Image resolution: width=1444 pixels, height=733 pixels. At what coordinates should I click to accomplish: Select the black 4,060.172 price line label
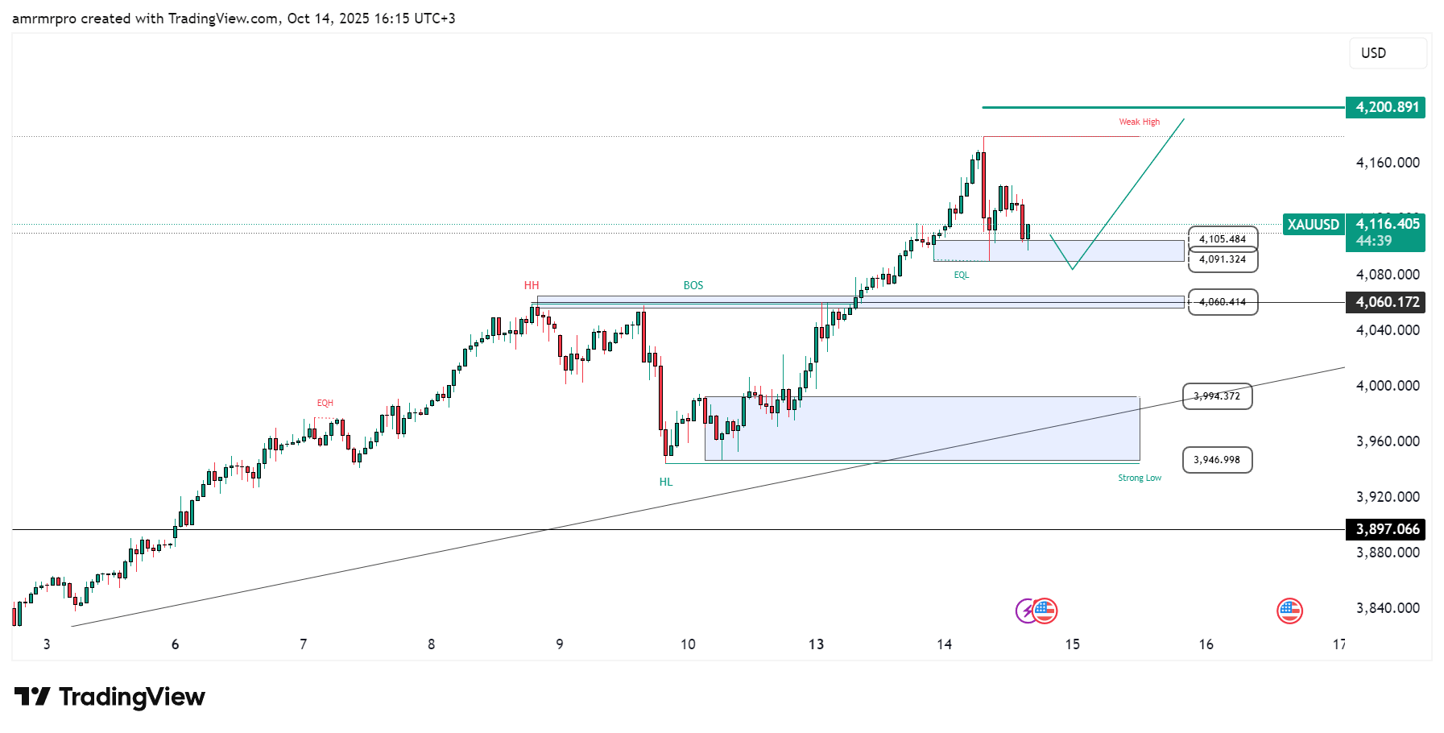click(1386, 302)
